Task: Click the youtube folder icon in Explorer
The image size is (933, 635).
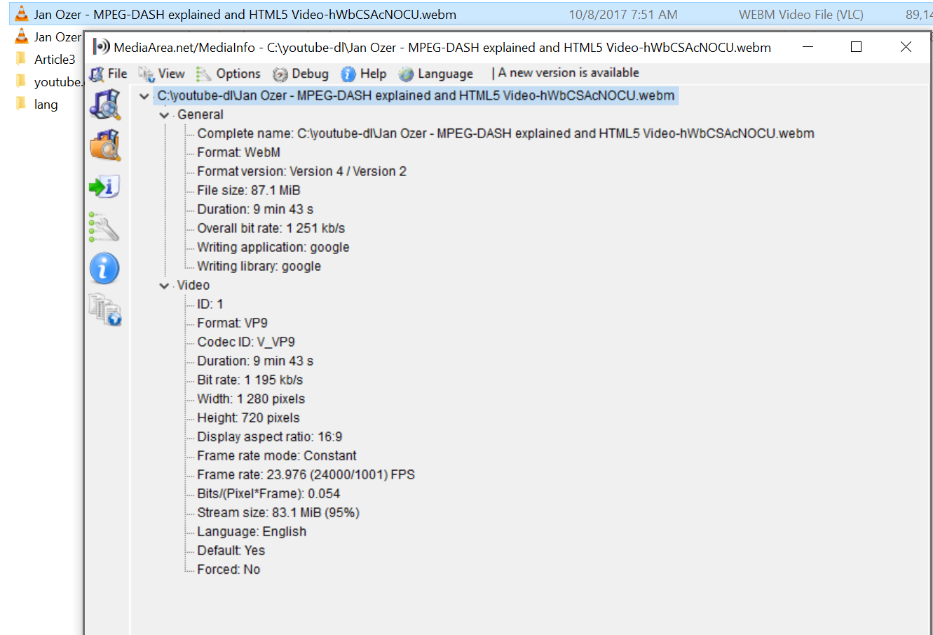Action: click(21, 81)
